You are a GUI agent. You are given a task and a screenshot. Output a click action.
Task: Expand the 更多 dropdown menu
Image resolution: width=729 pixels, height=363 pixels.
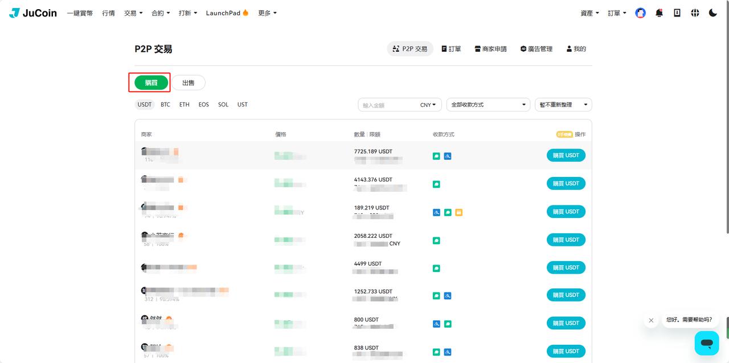267,13
